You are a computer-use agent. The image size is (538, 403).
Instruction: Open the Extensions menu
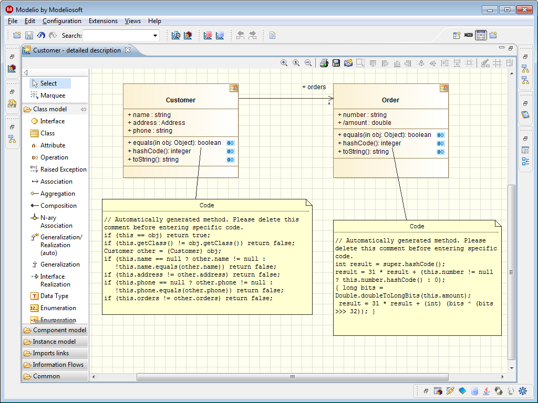pos(103,21)
